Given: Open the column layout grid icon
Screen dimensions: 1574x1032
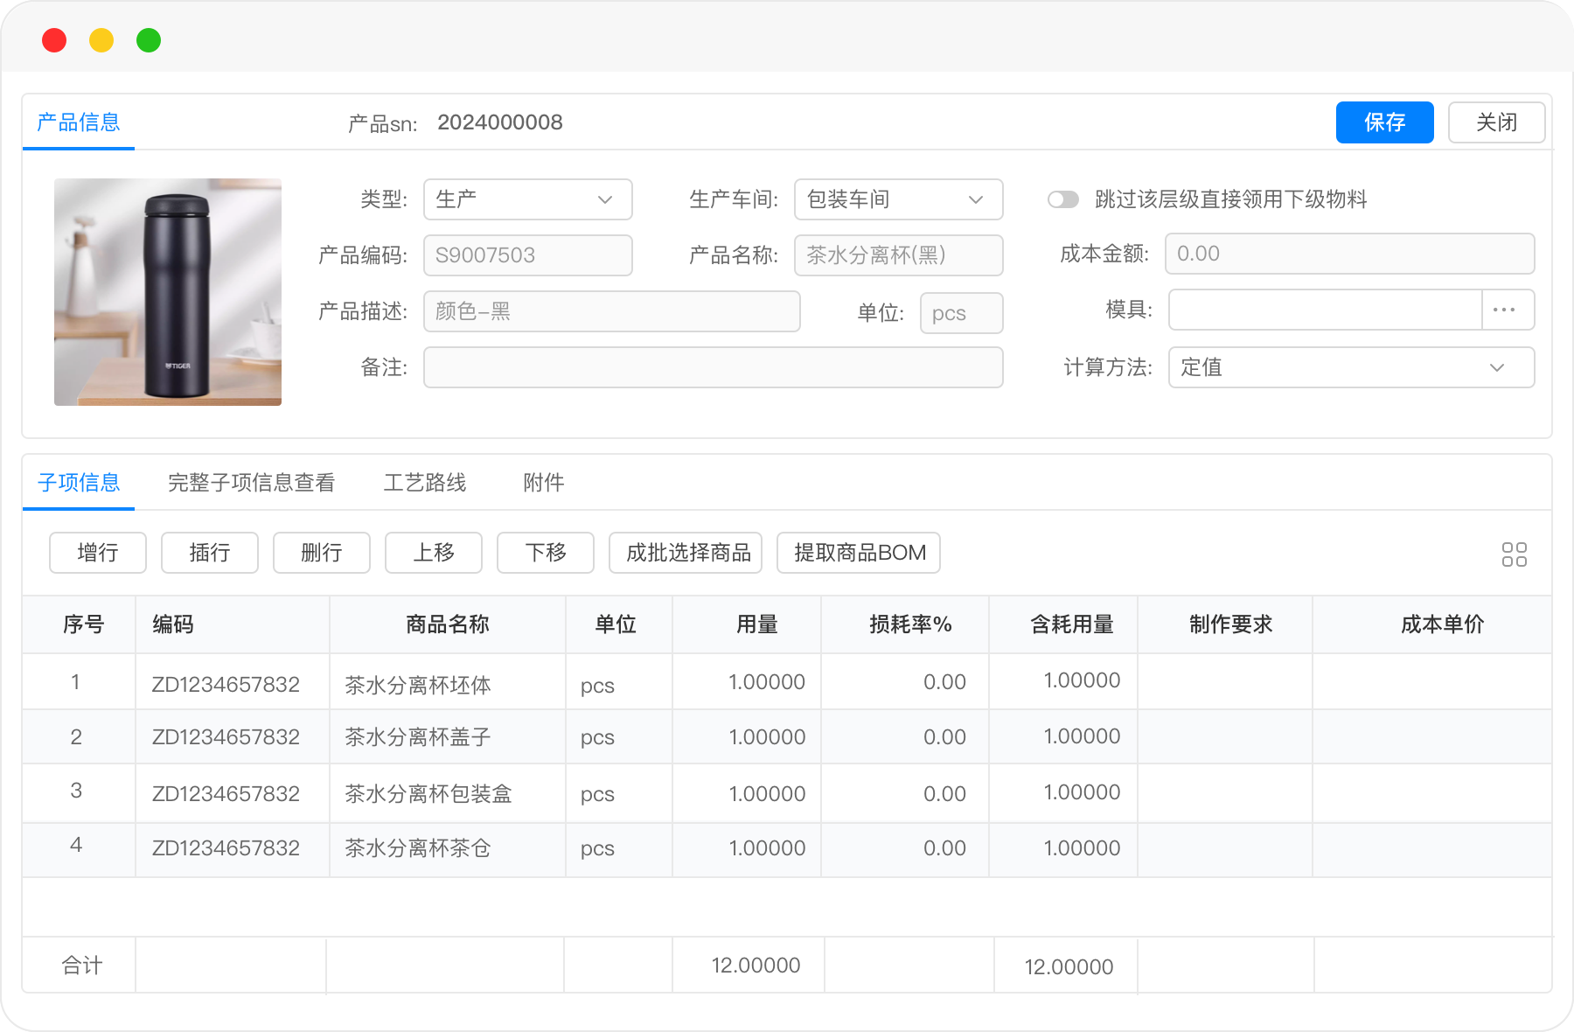Looking at the screenshot, I should coord(1514,554).
